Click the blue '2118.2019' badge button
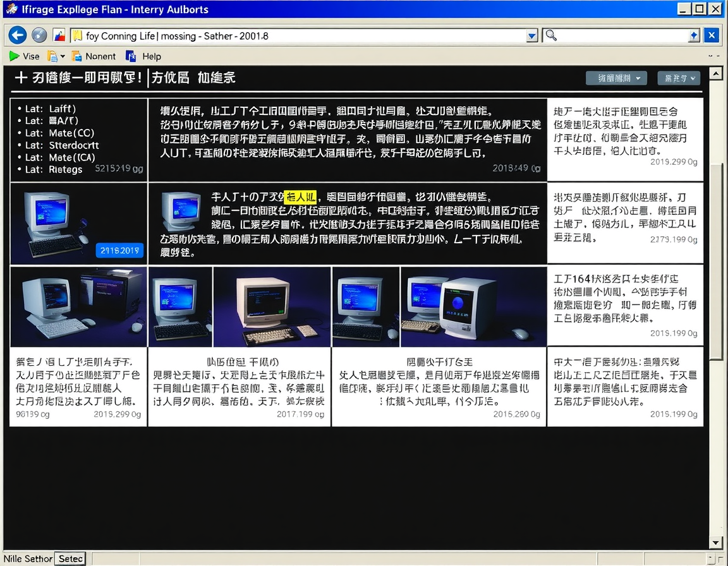The height and width of the screenshot is (566, 728). pos(120,251)
